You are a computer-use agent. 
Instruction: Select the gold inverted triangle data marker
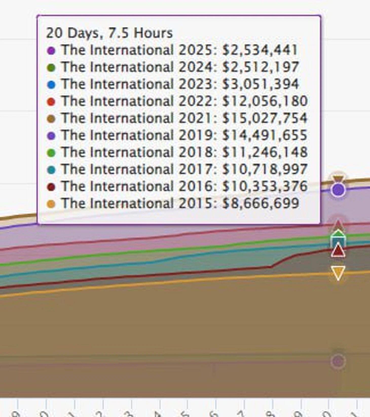338,273
